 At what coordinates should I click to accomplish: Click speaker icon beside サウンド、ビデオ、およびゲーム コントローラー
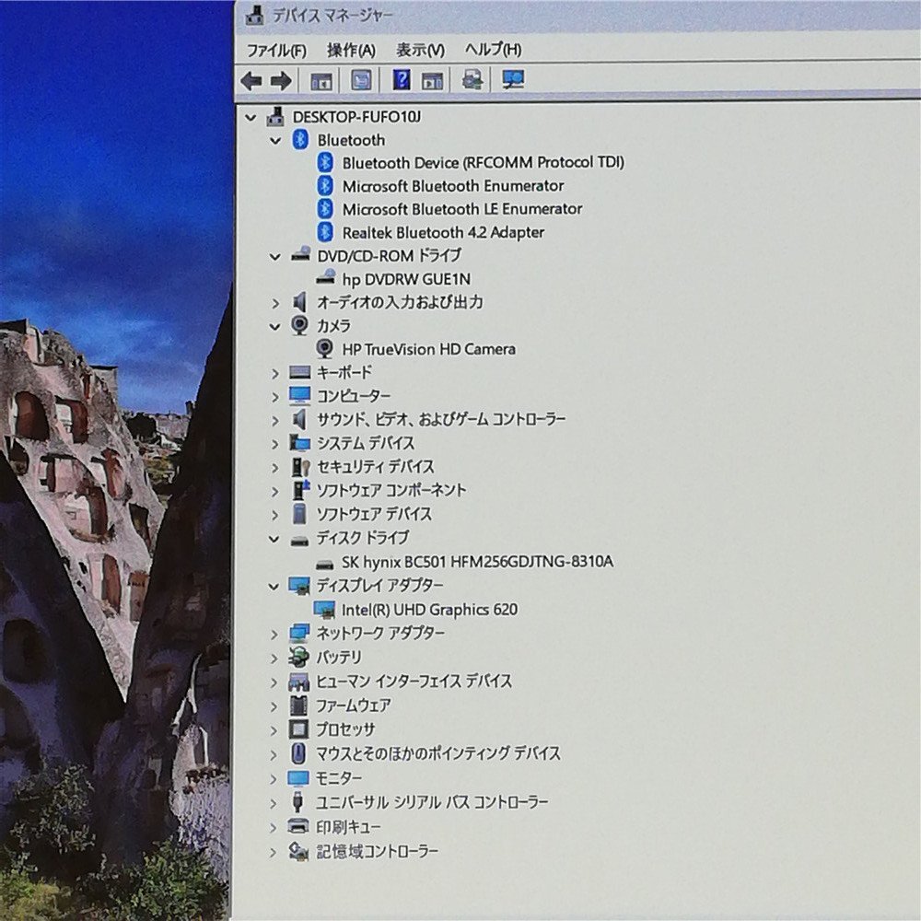(299, 419)
